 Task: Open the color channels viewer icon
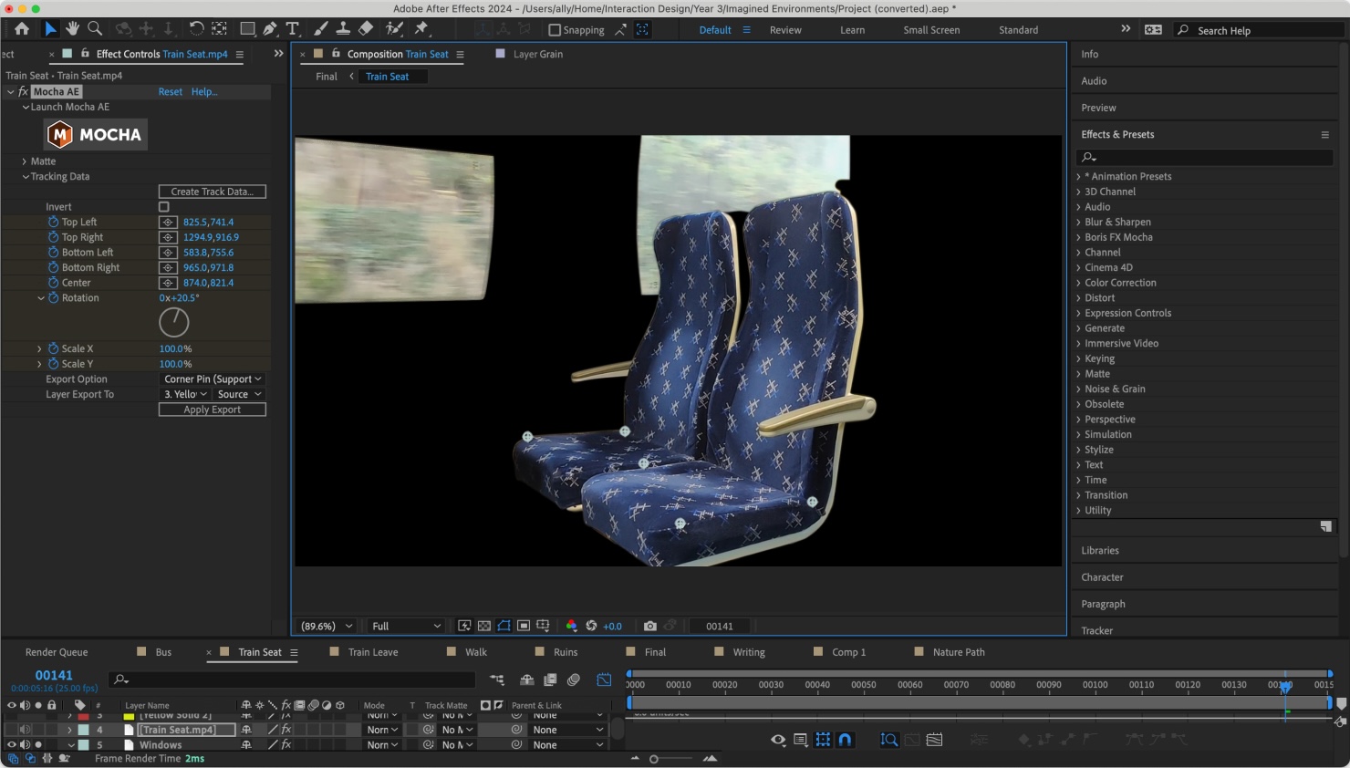pyautogui.click(x=571, y=626)
